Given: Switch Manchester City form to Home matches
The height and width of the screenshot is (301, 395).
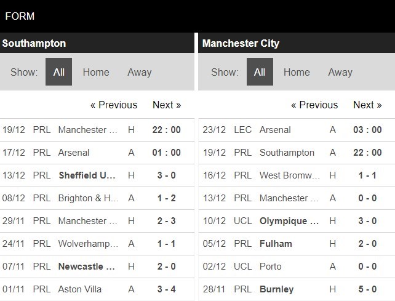Looking at the screenshot, I should click(x=297, y=72).
